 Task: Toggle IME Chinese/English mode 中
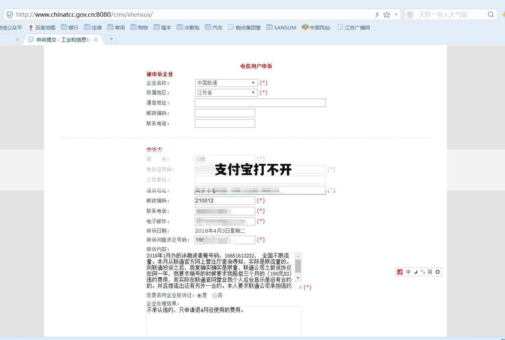(x=408, y=272)
